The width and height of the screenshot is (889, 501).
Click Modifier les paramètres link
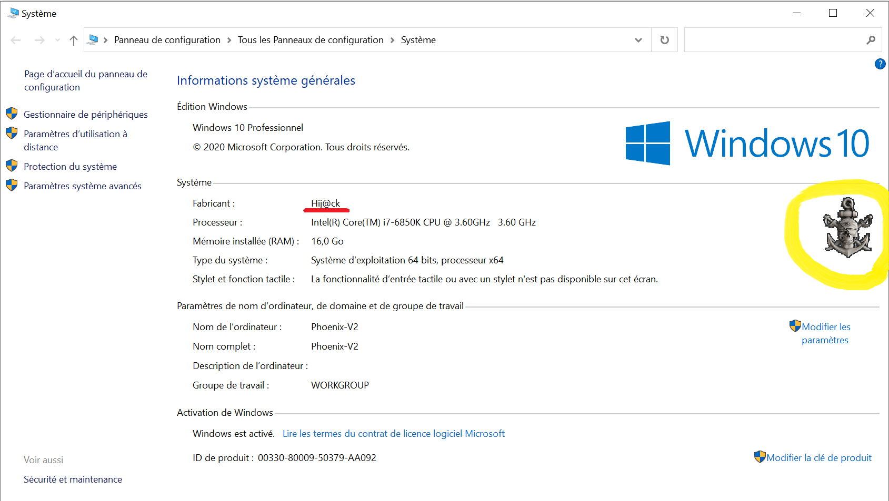click(826, 333)
